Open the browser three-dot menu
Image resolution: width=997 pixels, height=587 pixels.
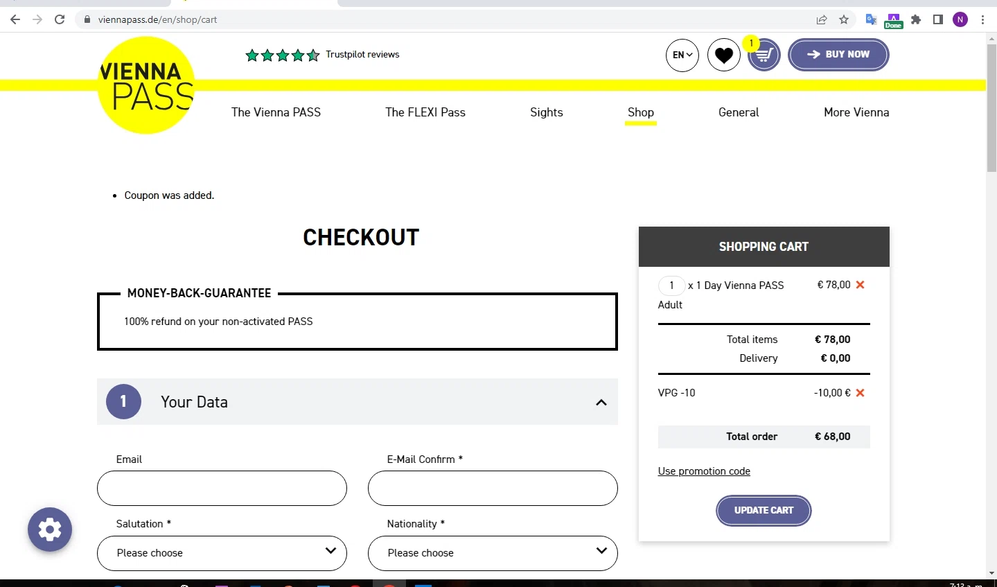tap(982, 19)
